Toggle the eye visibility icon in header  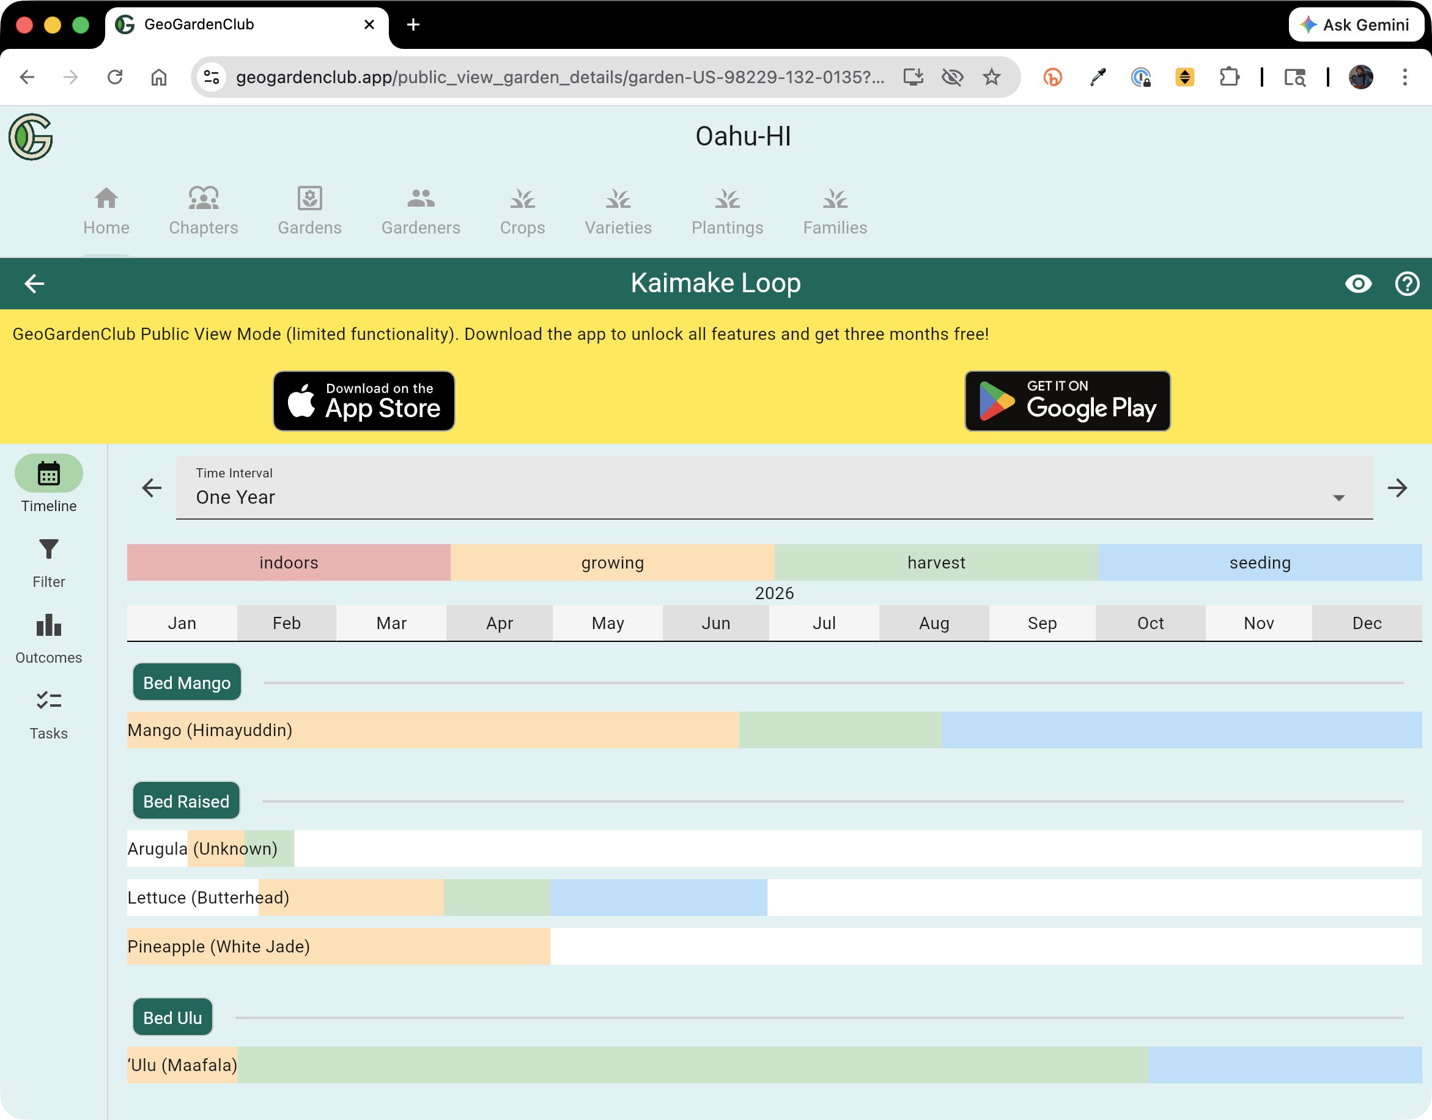(1358, 284)
